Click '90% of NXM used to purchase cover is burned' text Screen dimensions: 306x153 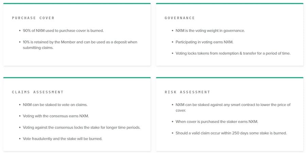click(x=63, y=31)
